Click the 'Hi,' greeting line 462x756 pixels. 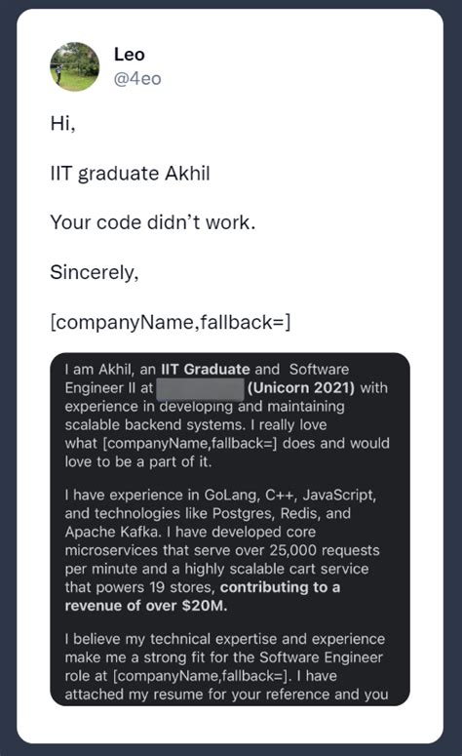[x=62, y=124]
